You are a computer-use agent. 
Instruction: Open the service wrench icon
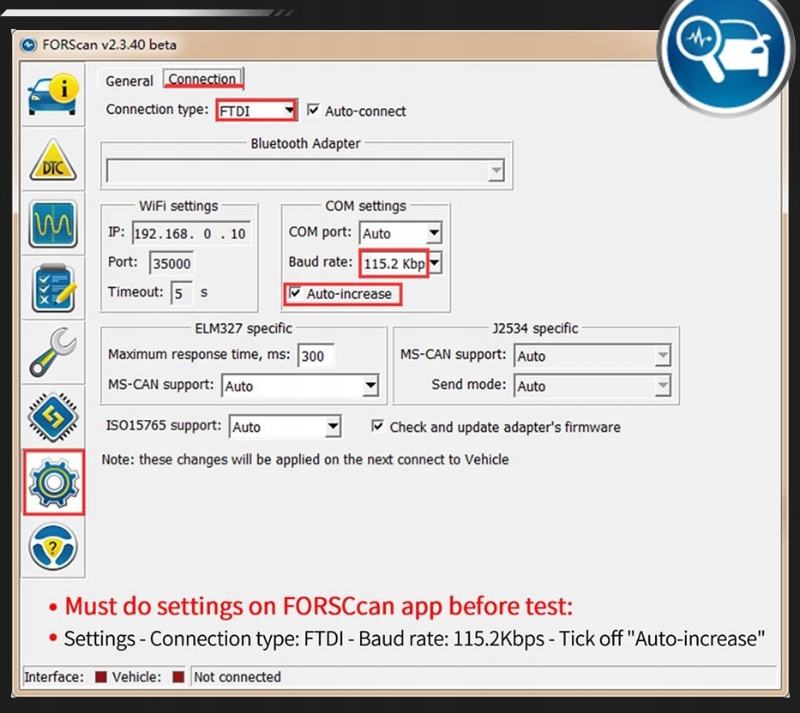tap(53, 353)
